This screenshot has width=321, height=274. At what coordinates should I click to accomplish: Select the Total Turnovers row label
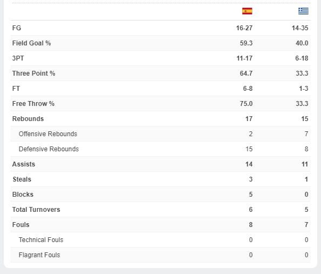tap(36, 210)
